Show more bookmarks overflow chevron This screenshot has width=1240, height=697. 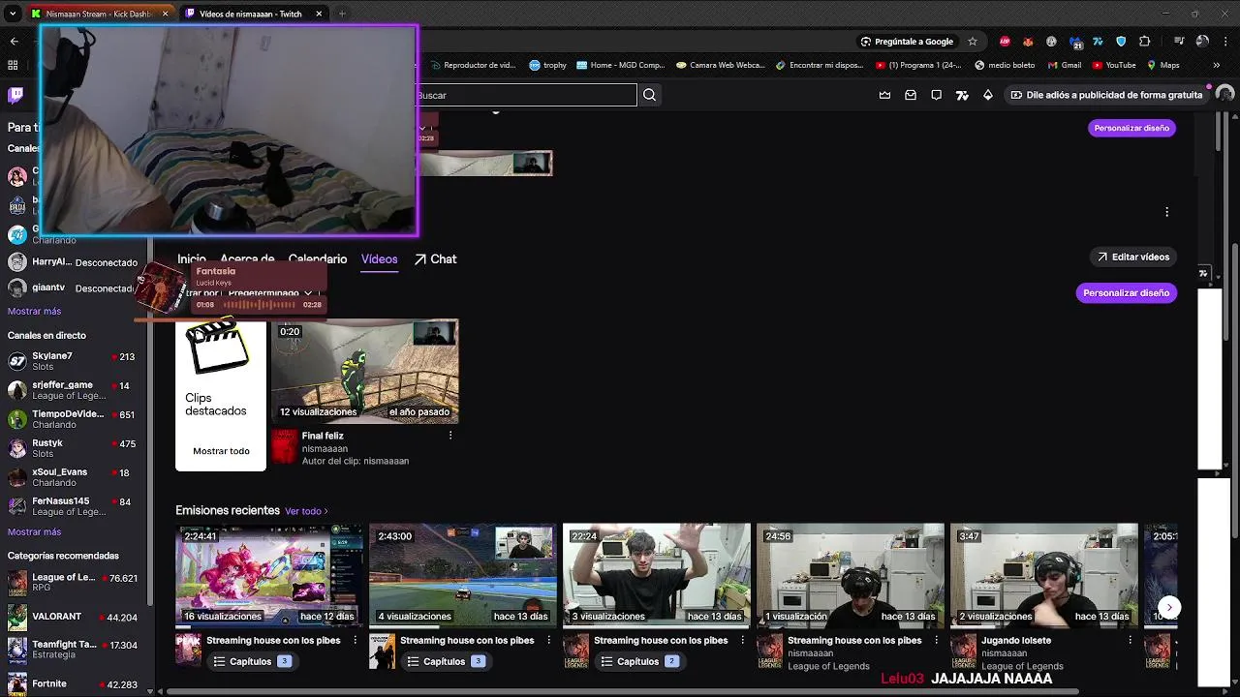[x=1216, y=65]
